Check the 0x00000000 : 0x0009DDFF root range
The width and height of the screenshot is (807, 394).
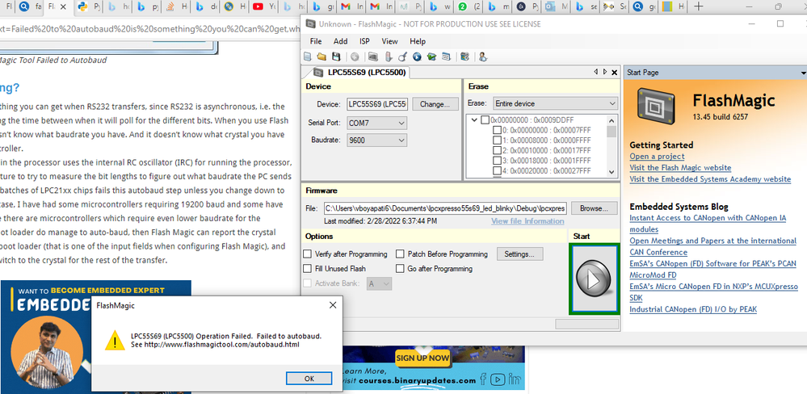485,119
